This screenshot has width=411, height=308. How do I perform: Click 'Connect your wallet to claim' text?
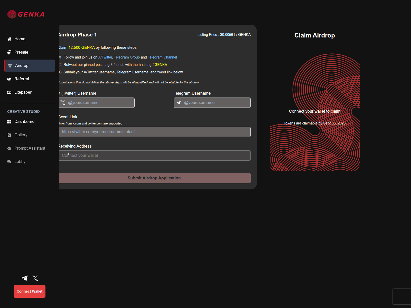(x=315, y=111)
